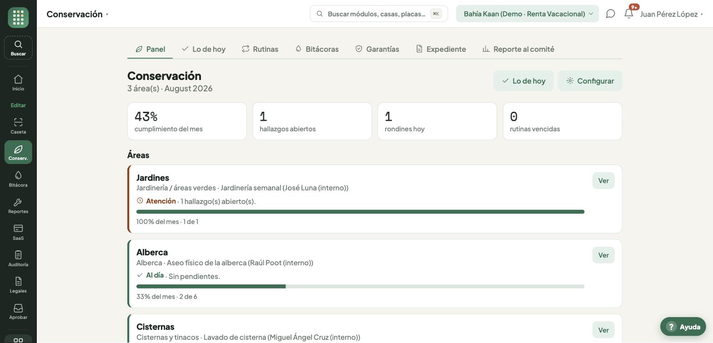Select the Conserv. sidebar item

[18, 152]
